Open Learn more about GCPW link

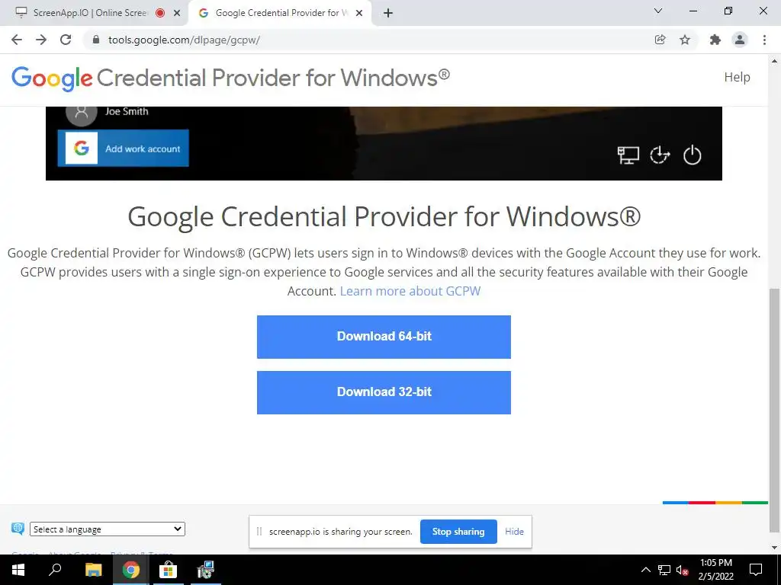410,291
